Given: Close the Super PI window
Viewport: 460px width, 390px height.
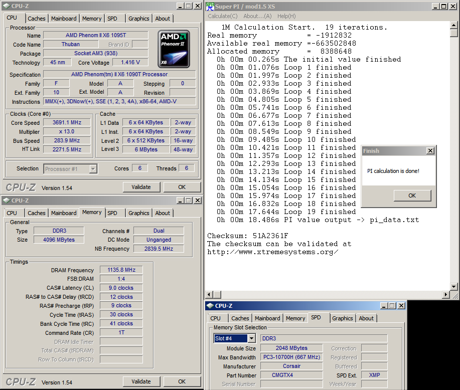Looking at the screenshot, I should pyautogui.click(x=452, y=6).
